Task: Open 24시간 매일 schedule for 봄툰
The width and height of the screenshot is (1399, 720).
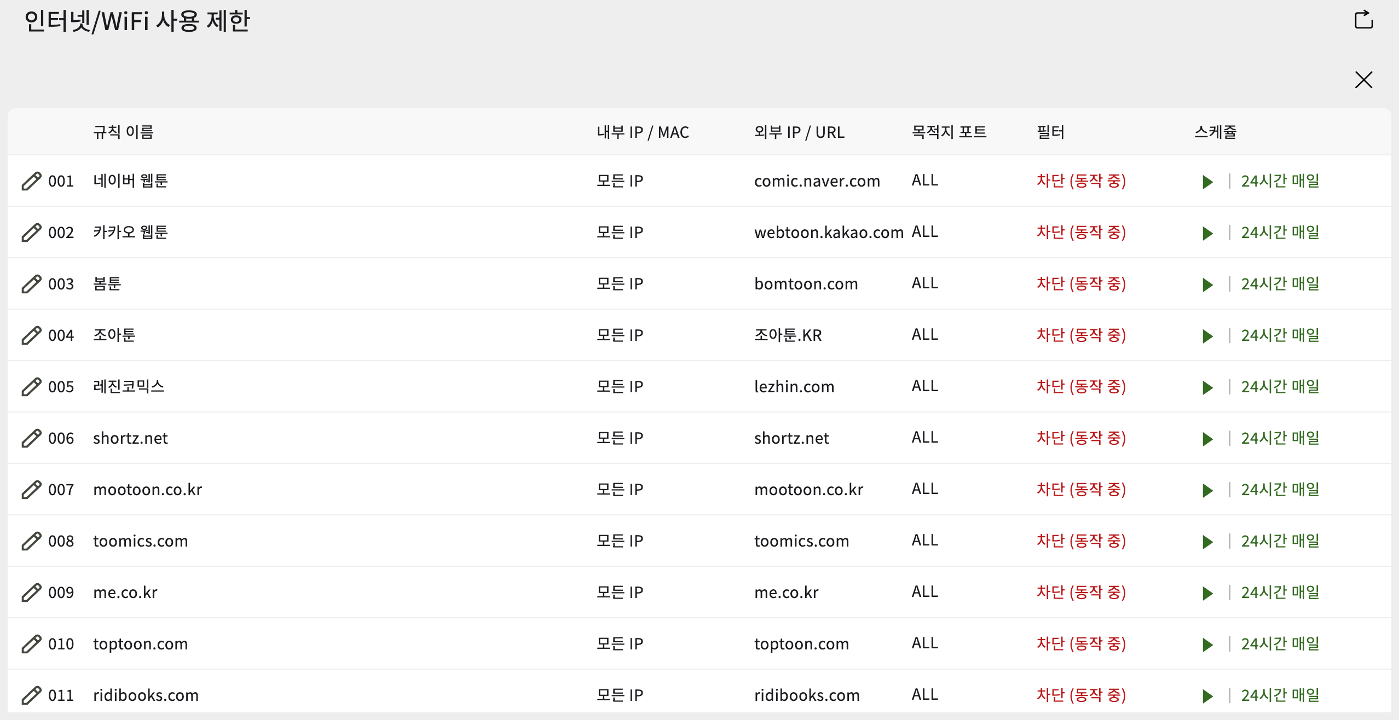Action: (x=1280, y=283)
